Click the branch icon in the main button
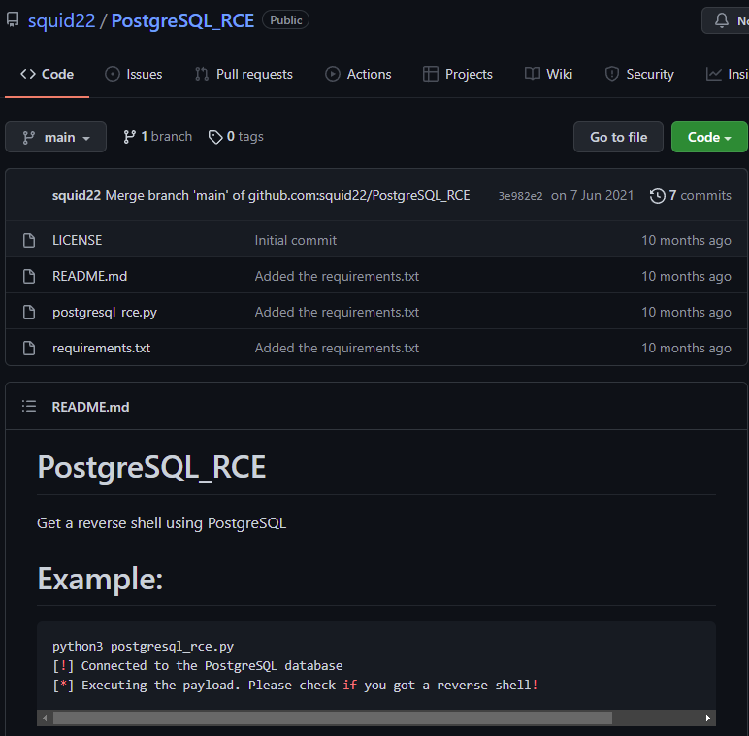Viewport: 749px width, 736px height. pyautogui.click(x=29, y=138)
